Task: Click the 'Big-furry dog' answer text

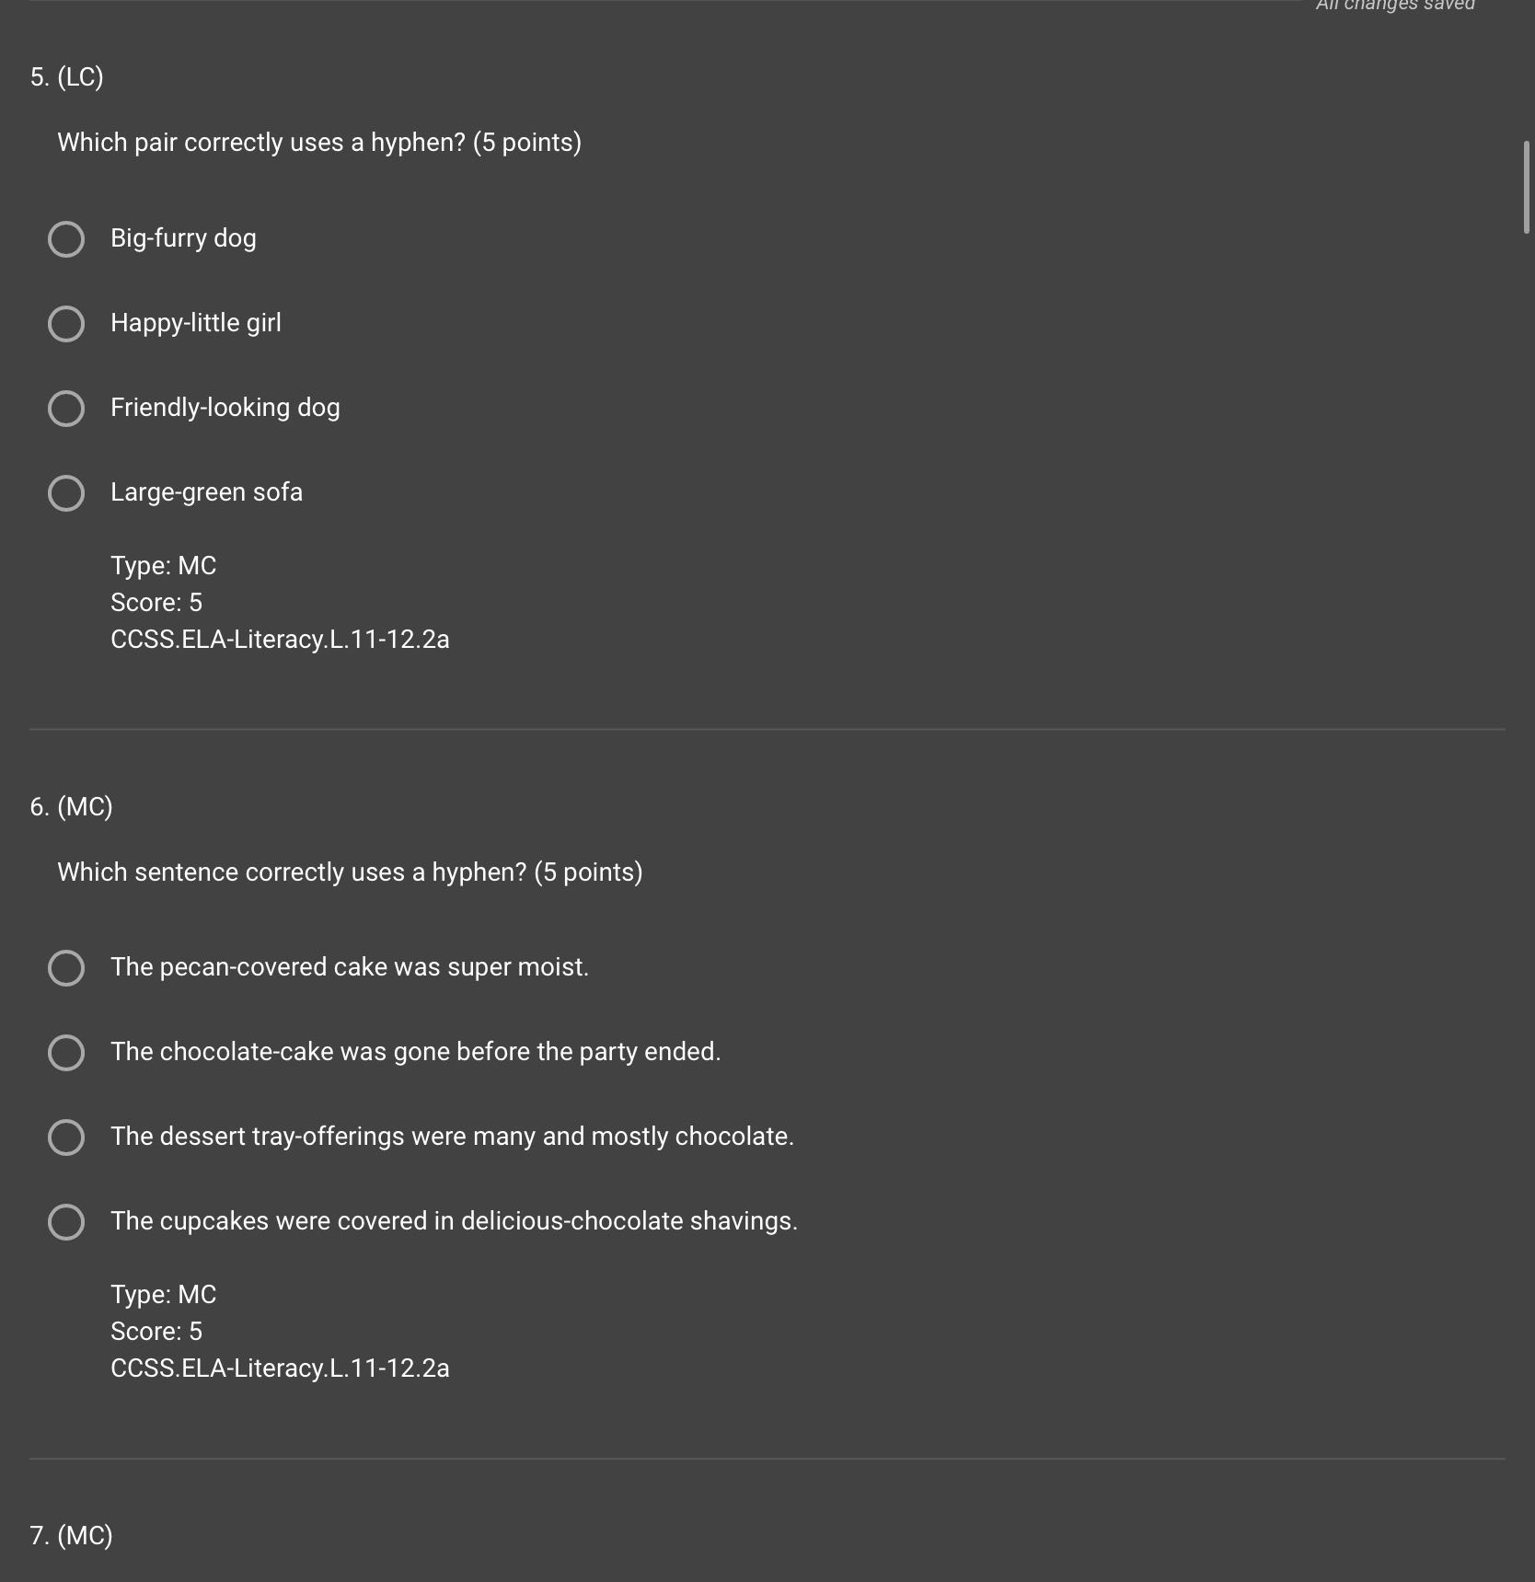Action: (x=183, y=238)
